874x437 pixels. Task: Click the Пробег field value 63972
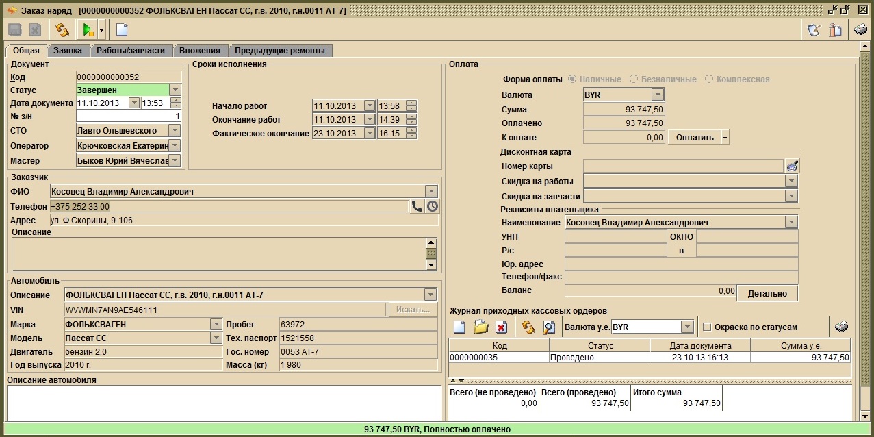(358, 324)
